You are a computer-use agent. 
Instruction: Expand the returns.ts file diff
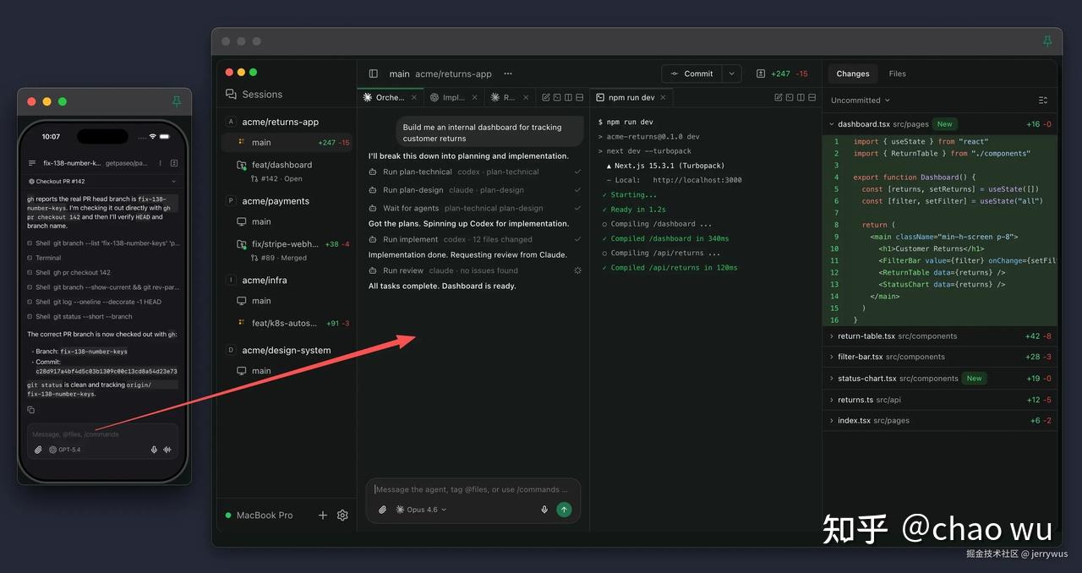pyautogui.click(x=832, y=400)
